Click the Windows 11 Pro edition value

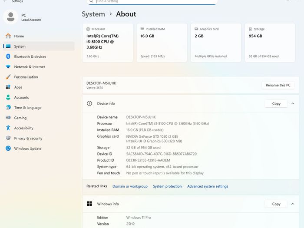tap(139, 217)
